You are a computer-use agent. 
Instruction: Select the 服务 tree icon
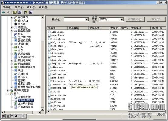point(15,34)
